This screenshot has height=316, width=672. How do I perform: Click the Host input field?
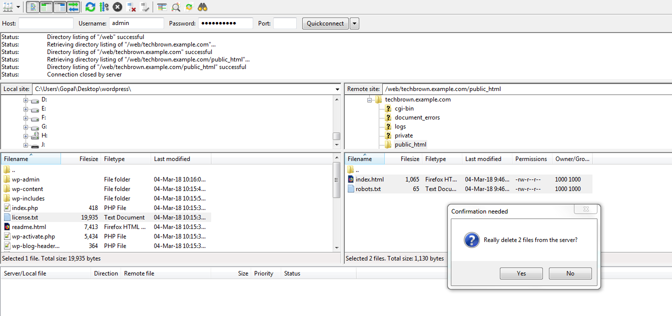[46, 23]
